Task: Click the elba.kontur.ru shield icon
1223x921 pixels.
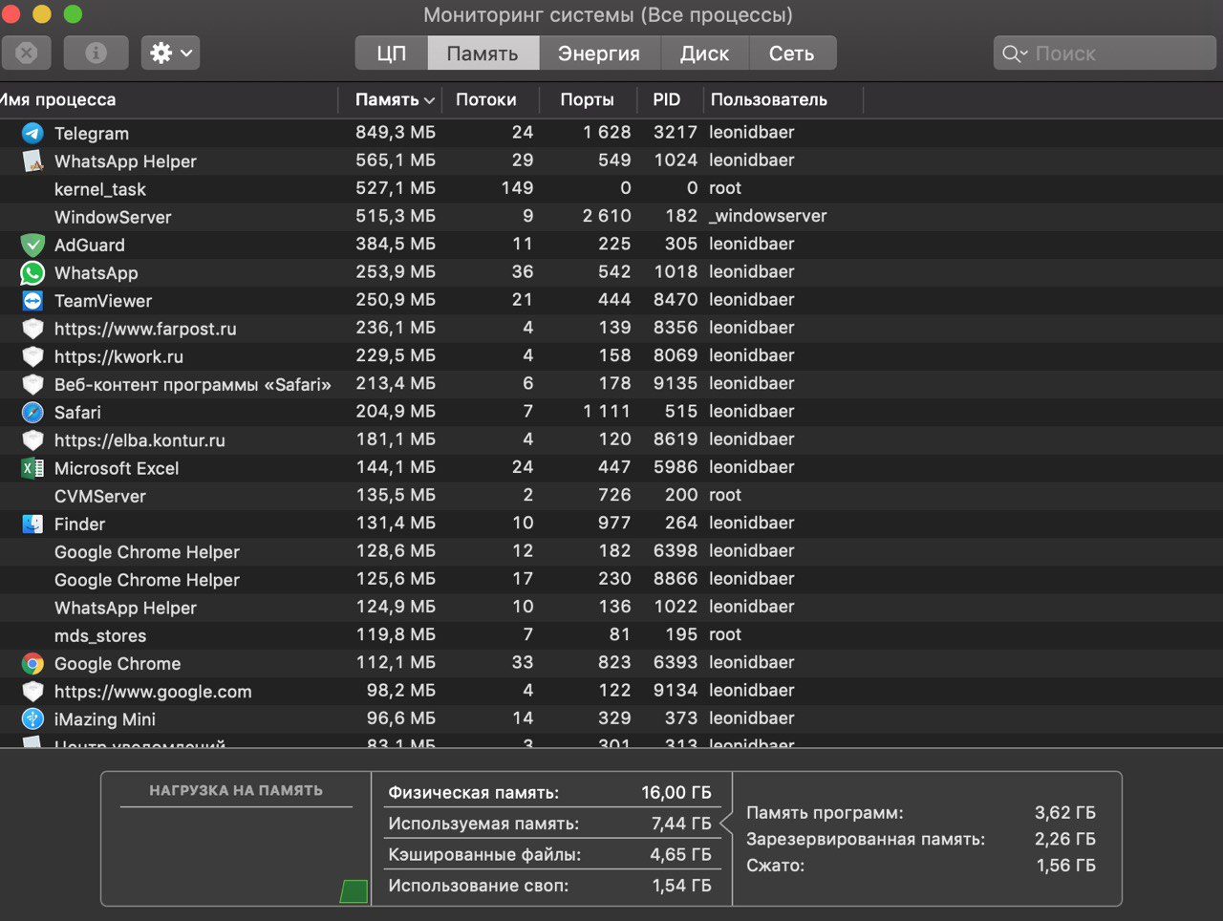Action: coord(32,439)
